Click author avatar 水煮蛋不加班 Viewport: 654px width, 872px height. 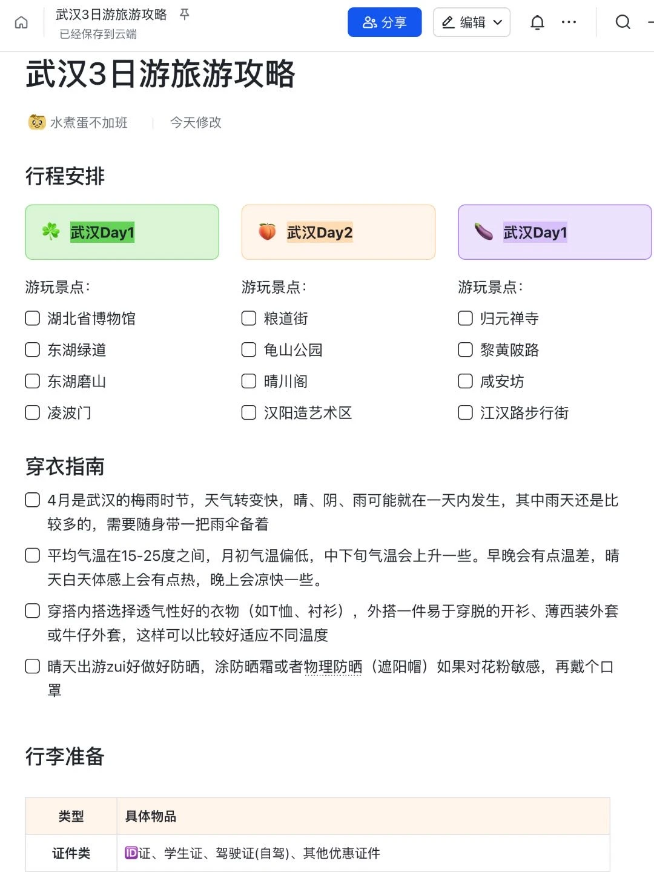pyautogui.click(x=36, y=122)
